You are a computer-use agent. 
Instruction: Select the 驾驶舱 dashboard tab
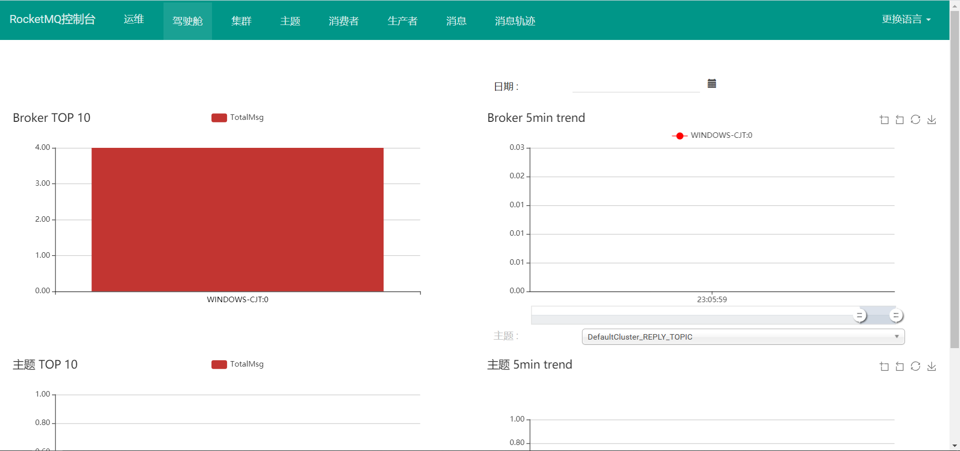(187, 21)
